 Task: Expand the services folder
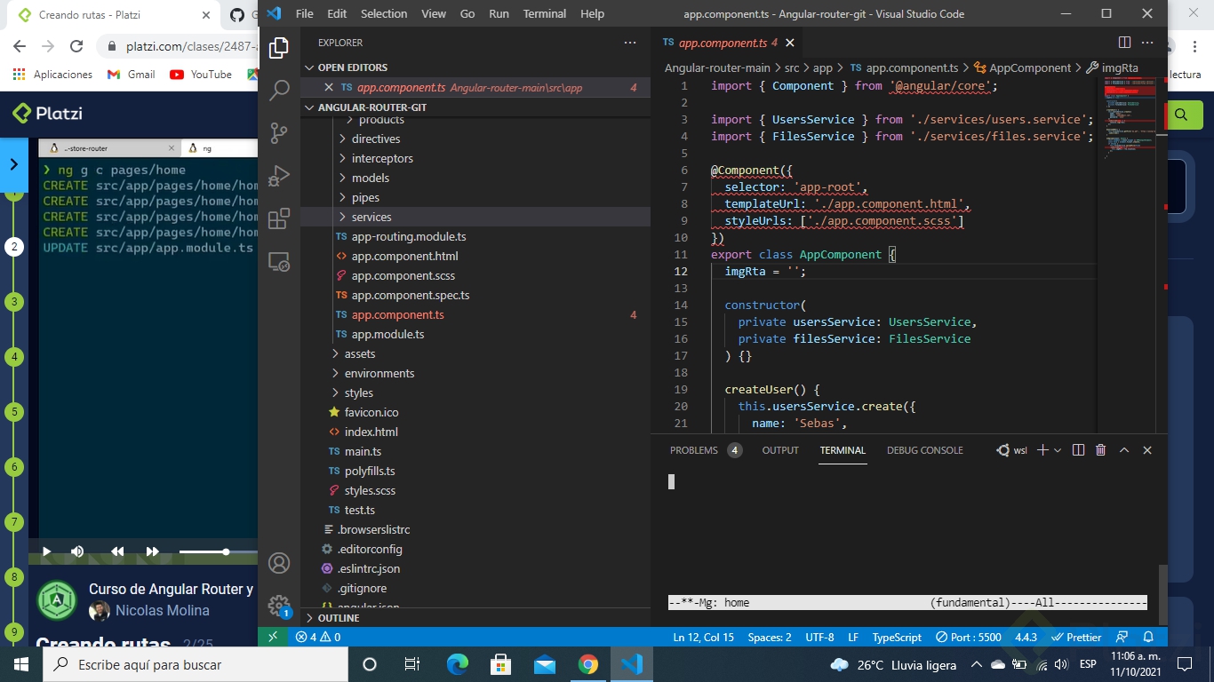(x=371, y=217)
